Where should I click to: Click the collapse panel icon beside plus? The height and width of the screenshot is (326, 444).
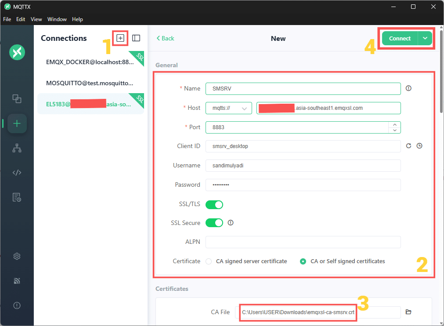tap(136, 38)
